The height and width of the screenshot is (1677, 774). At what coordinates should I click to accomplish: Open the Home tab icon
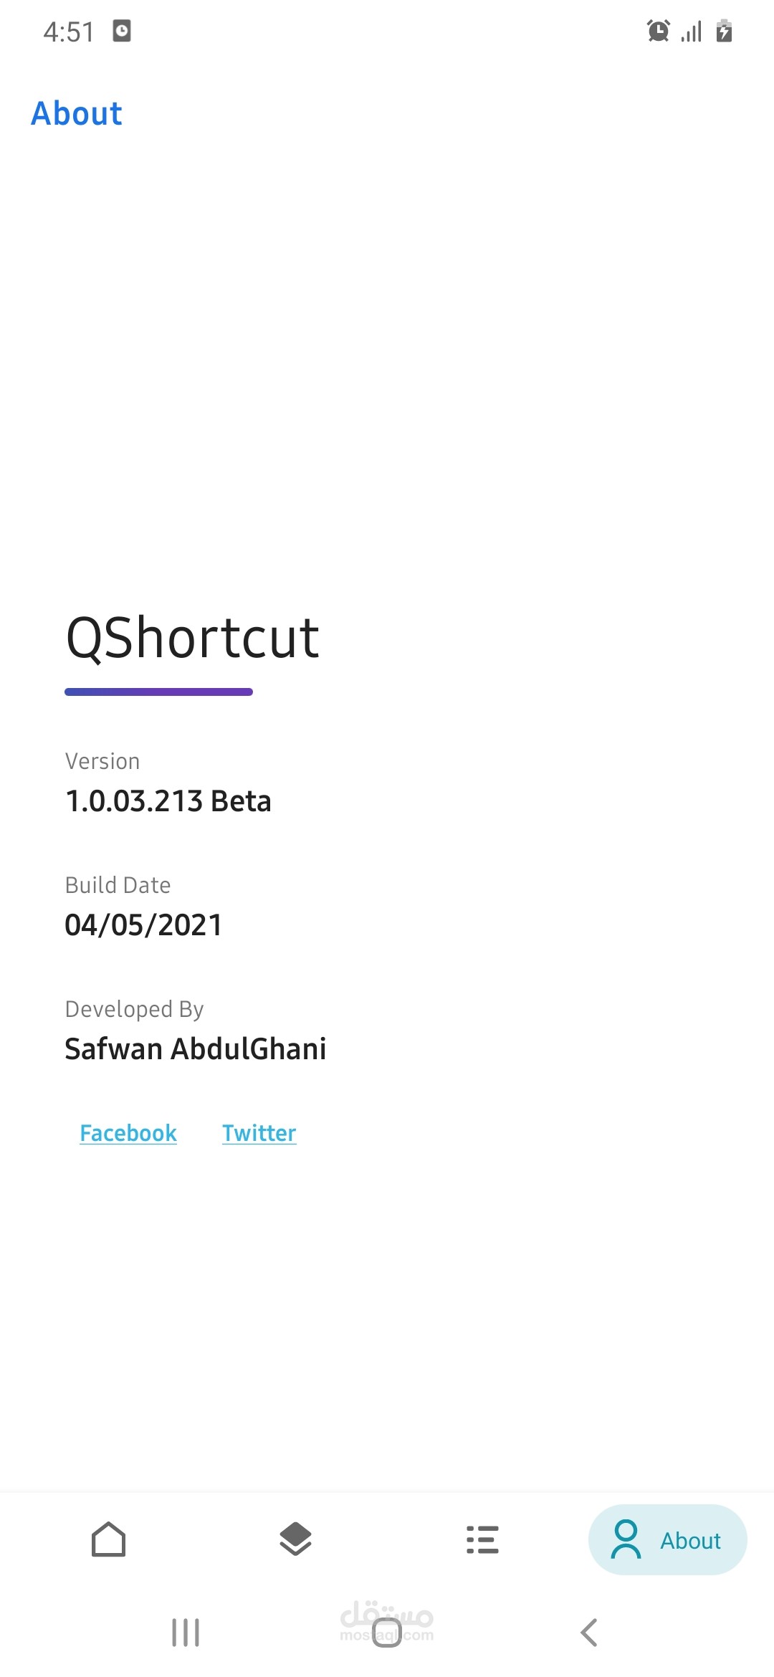coord(109,1539)
